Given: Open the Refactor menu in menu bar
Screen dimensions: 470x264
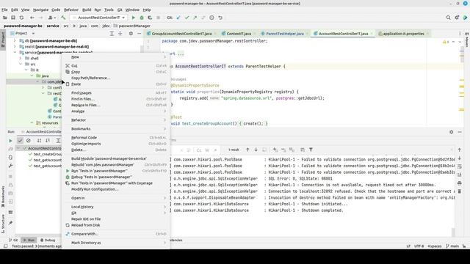Looking at the screenshot, I should 71,10.
